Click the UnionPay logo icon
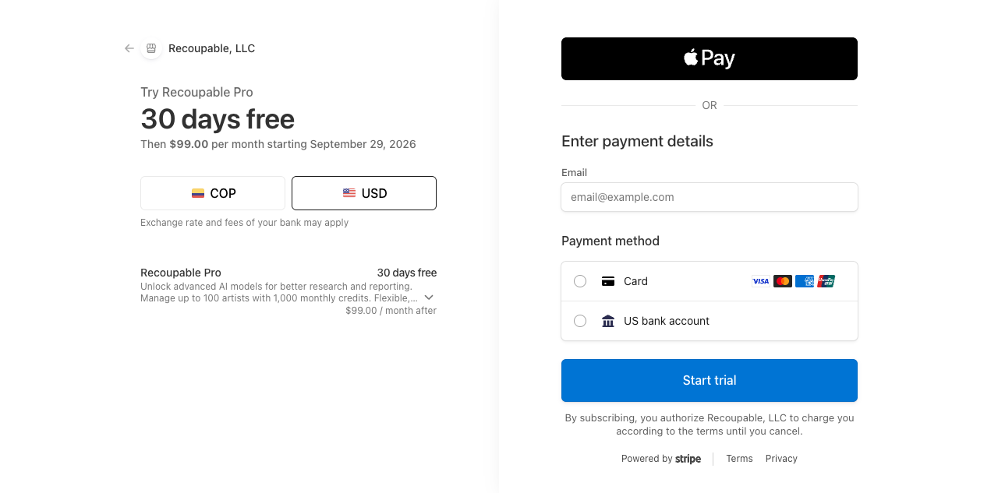This screenshot has width=998, height=493. [826, 281]
